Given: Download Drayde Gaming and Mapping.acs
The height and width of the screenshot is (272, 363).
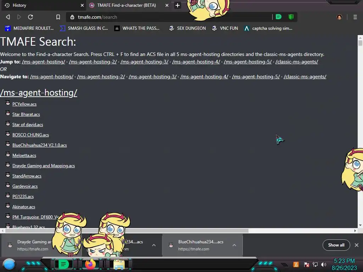Looking at the screenshot, I should tap(44, 166).
